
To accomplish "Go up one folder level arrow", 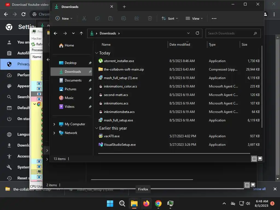I will 81,33.
